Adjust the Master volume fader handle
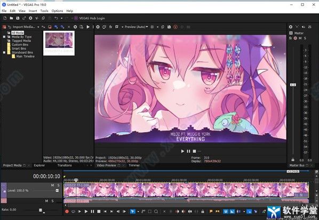Image resolution: width=319 pixels, height=220 pixels. point(293,85)
